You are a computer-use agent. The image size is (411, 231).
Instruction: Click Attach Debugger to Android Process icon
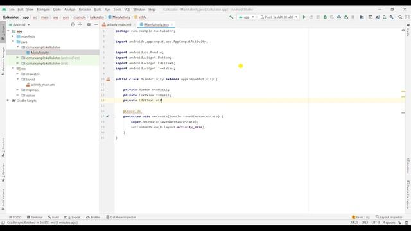[x=346, y=17]
